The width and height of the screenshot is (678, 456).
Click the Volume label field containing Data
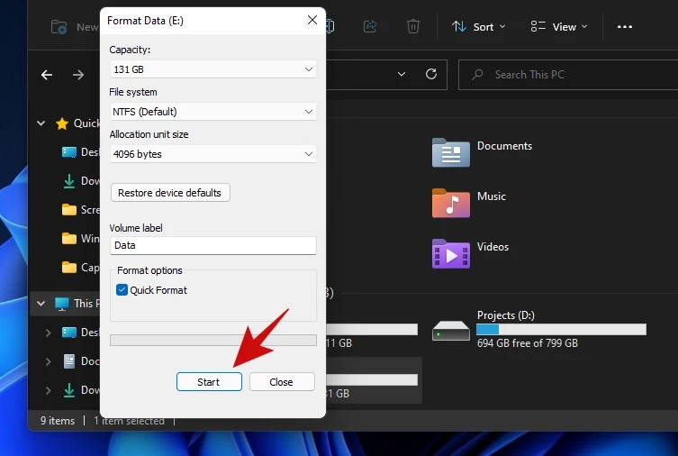[212, 245]
